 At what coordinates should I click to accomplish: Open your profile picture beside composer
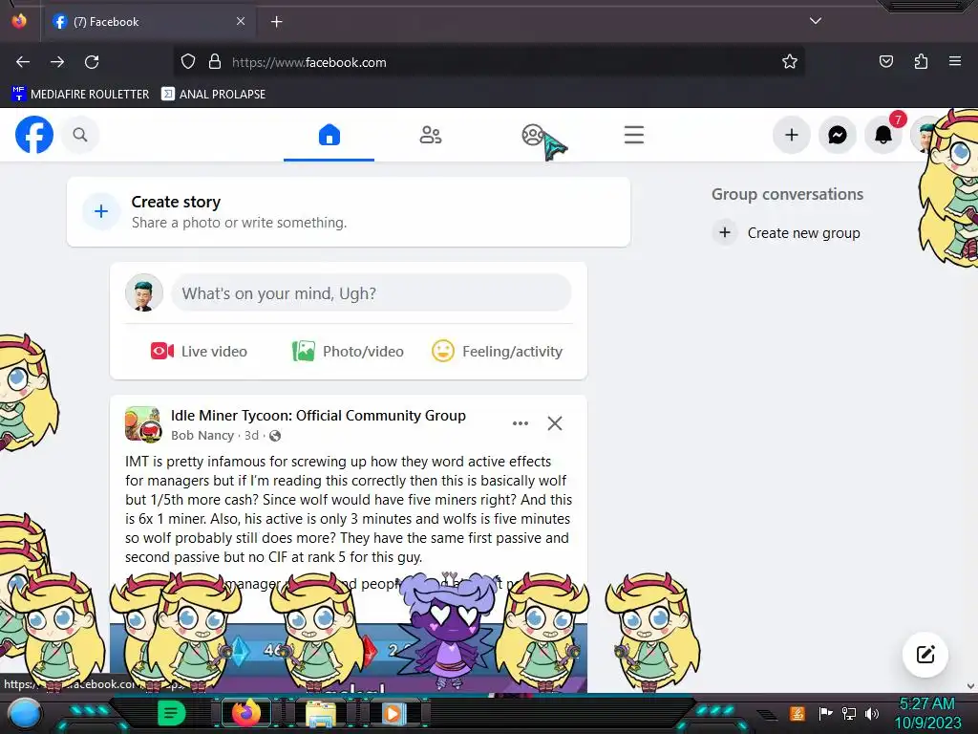(x=144, y=292)
